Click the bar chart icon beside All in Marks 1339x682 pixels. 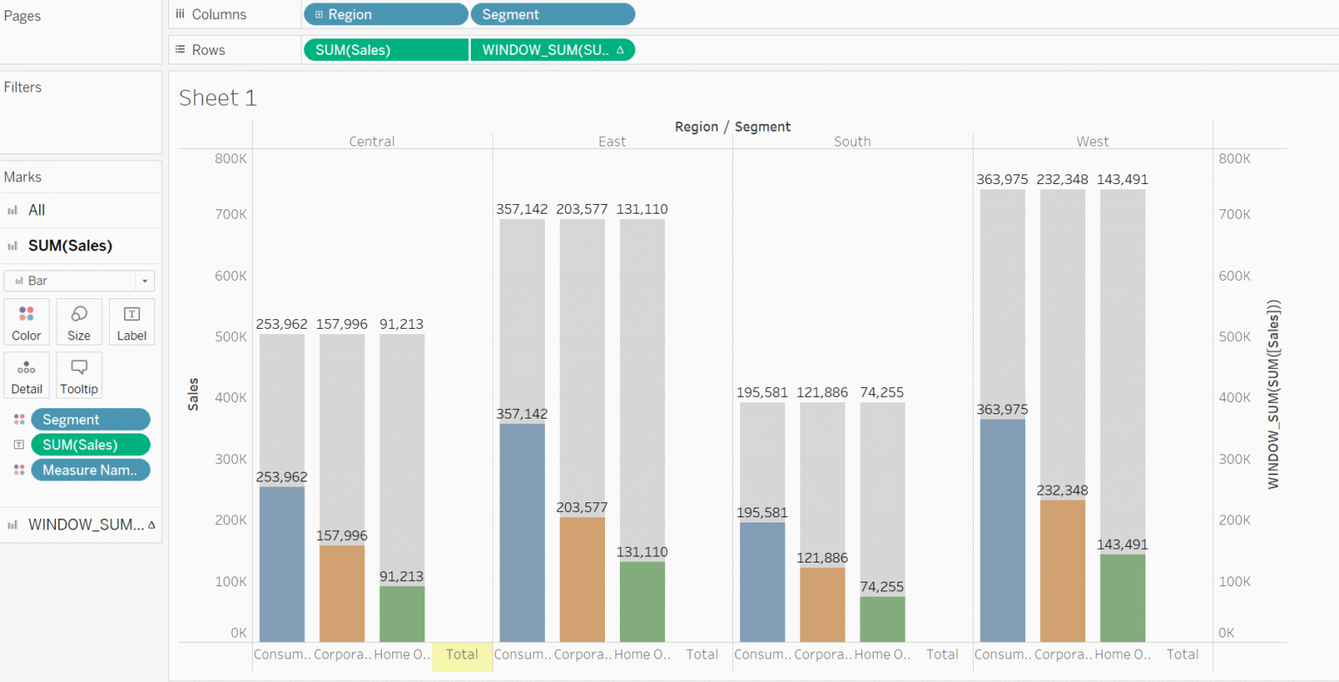(15, 209)
